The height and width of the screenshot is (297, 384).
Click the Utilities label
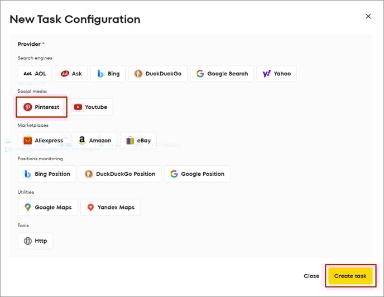pyautogui.click(x=26, y=192)
